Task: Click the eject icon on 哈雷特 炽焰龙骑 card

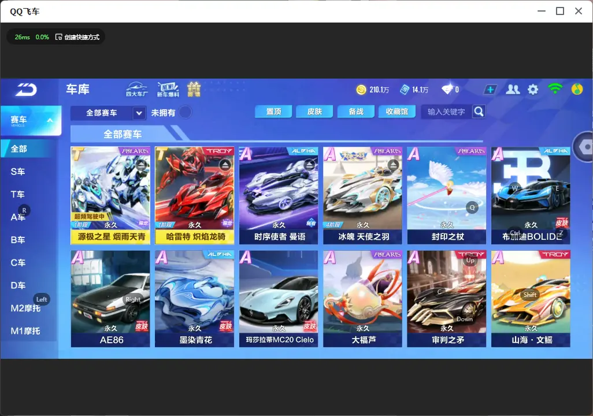Action: [225, 165]
